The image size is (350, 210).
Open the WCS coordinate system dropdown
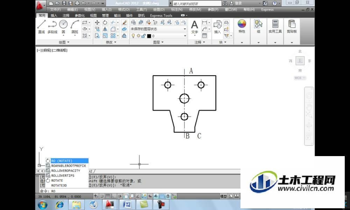(x=300, y=78)
